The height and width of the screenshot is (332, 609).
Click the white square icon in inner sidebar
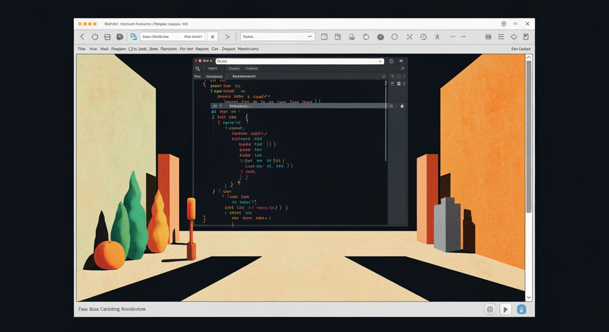398,83
